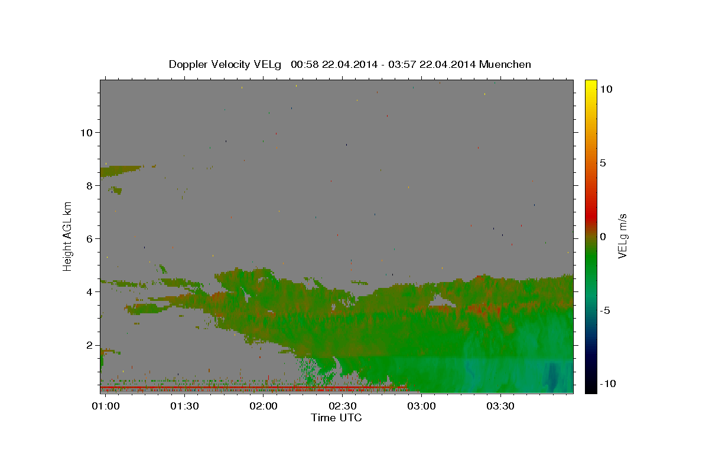Click the colorbar value '-10'

(608, 383)
